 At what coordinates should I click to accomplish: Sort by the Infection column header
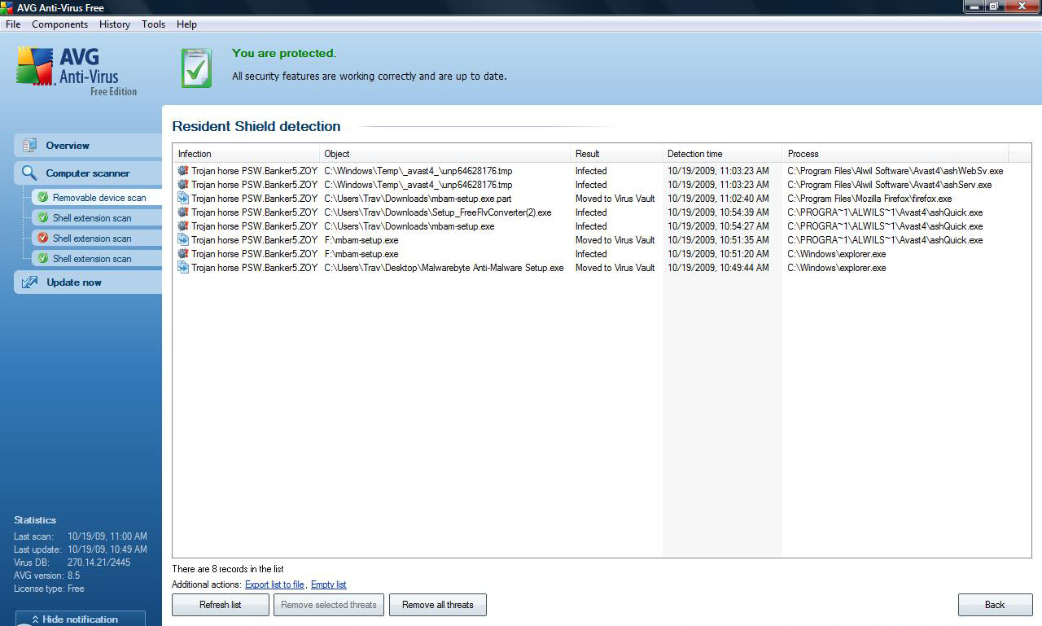click(x=246, y=154)
